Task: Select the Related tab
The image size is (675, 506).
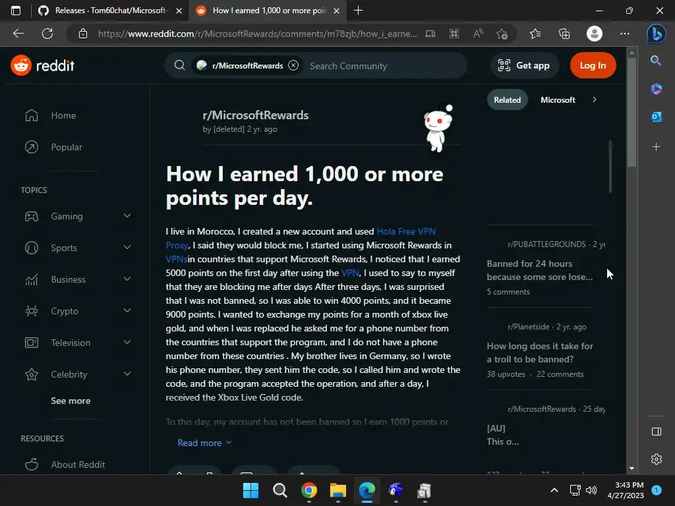Action: pyautogui.click(x=507, y=100)
